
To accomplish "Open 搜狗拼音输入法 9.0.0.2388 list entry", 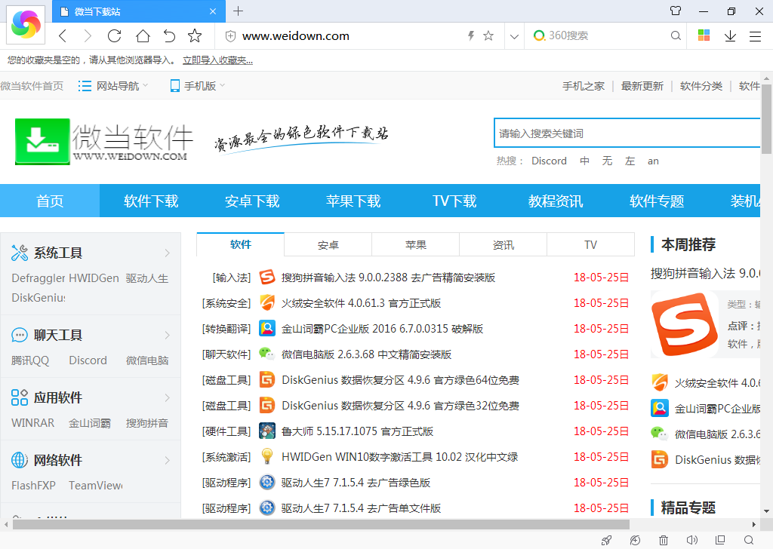I will [x=388, y=278].
